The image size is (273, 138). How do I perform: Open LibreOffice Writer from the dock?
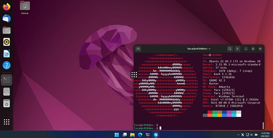point(6,54)
